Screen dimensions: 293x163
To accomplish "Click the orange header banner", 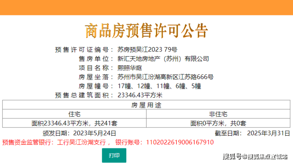I will 146,8.
